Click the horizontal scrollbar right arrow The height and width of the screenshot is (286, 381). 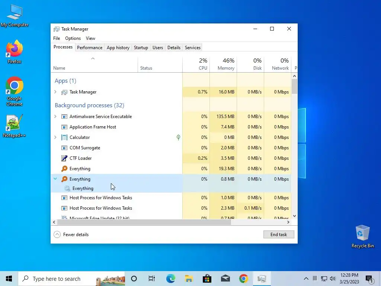pyautogui.click(x=288, y=222)
